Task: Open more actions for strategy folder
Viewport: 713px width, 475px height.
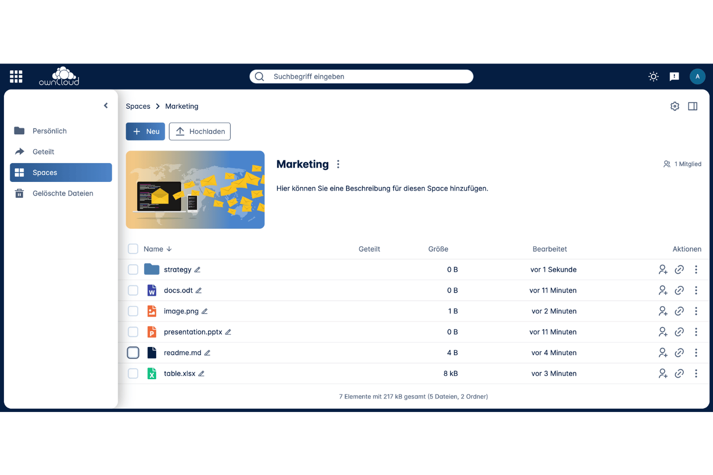Action: 696,270
